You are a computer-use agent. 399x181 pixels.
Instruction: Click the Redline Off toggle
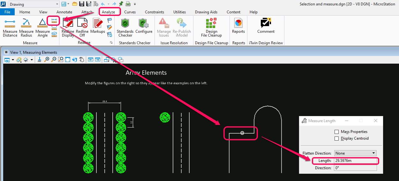tap(82, 27)
